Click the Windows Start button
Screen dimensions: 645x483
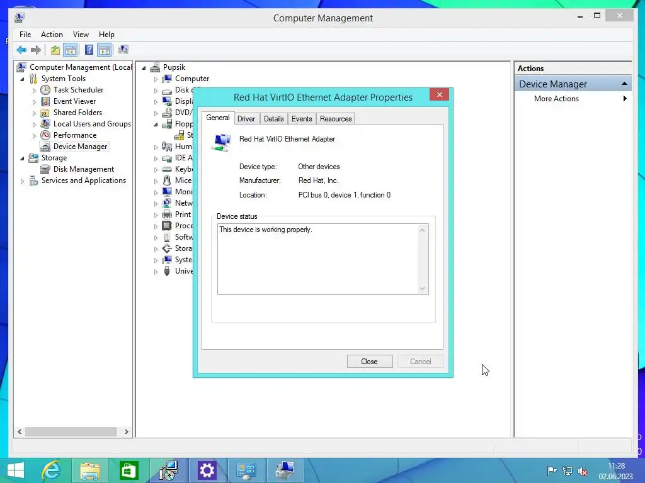click(x=15, y=470)
